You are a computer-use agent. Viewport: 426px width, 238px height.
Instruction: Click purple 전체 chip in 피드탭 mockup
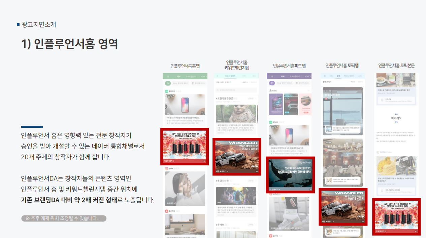tap(271, 83)
